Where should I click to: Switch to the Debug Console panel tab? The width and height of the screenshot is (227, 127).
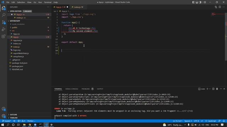tap(72, 89)
